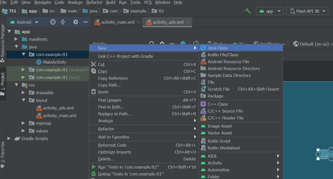Click the Paste clipboard icon in context menu
The width and height of the screenshot is (333, 179).
pyautogui.click(x=94, y=92)
